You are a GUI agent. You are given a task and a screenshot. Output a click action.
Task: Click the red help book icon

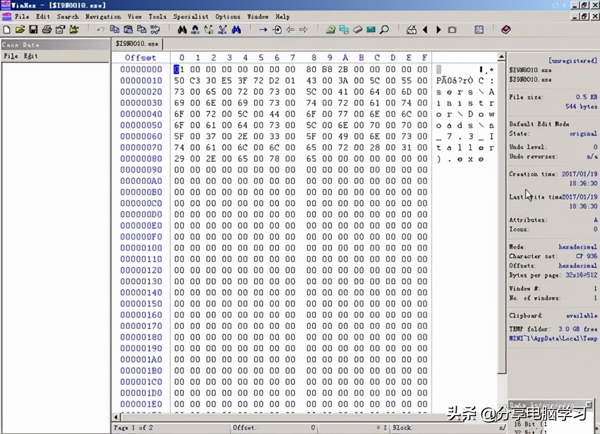(x=506, y=30)
